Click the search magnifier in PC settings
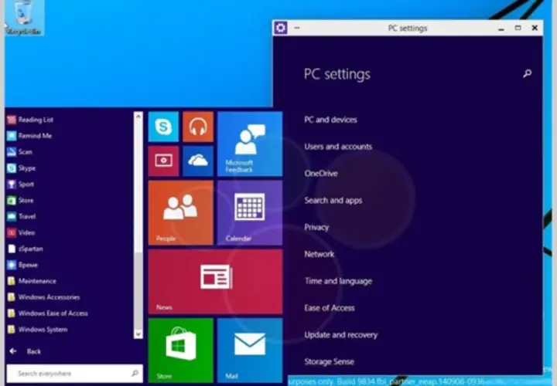 click(527, 73)
